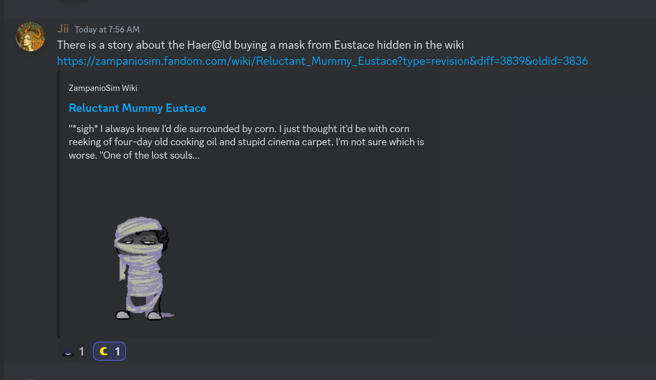The image size is (656, 380).
Task: Toggle the crescent moon reaction
Action: pos(109,352)
